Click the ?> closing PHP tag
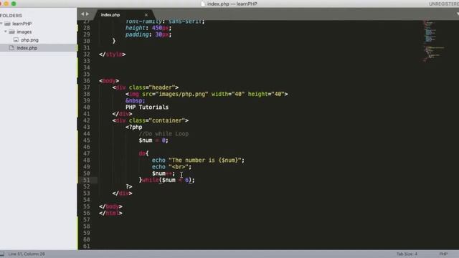 click(129, 186)
